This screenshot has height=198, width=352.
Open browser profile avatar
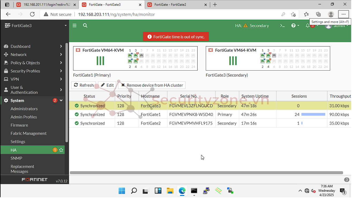[x=331, y=14]
